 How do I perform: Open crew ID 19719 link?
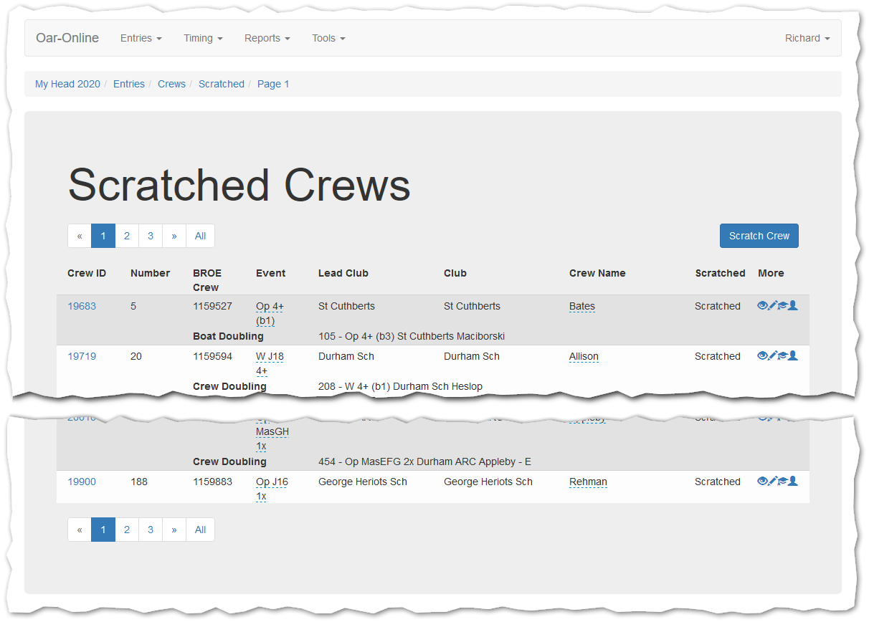(x=82, y=356)
